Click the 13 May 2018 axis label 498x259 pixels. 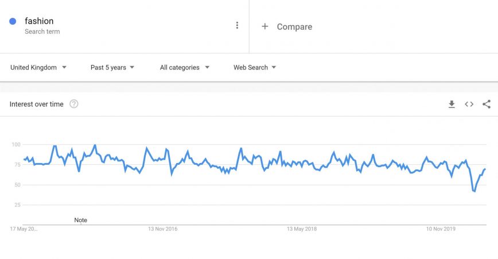pyautogui.click(x=302, y=229)
